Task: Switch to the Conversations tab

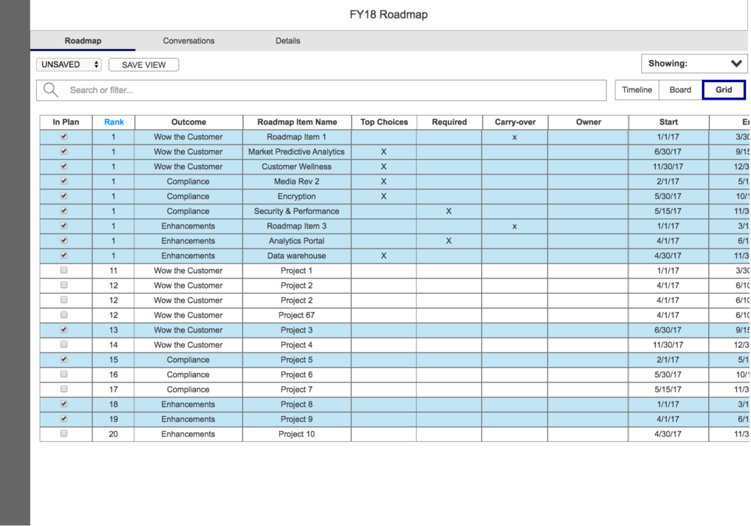Action: tap(188, 41)
